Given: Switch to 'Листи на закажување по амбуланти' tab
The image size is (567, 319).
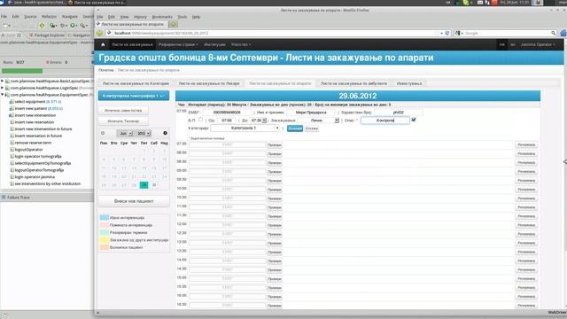Looking at the screenshot, I should [x=353, y=83].
